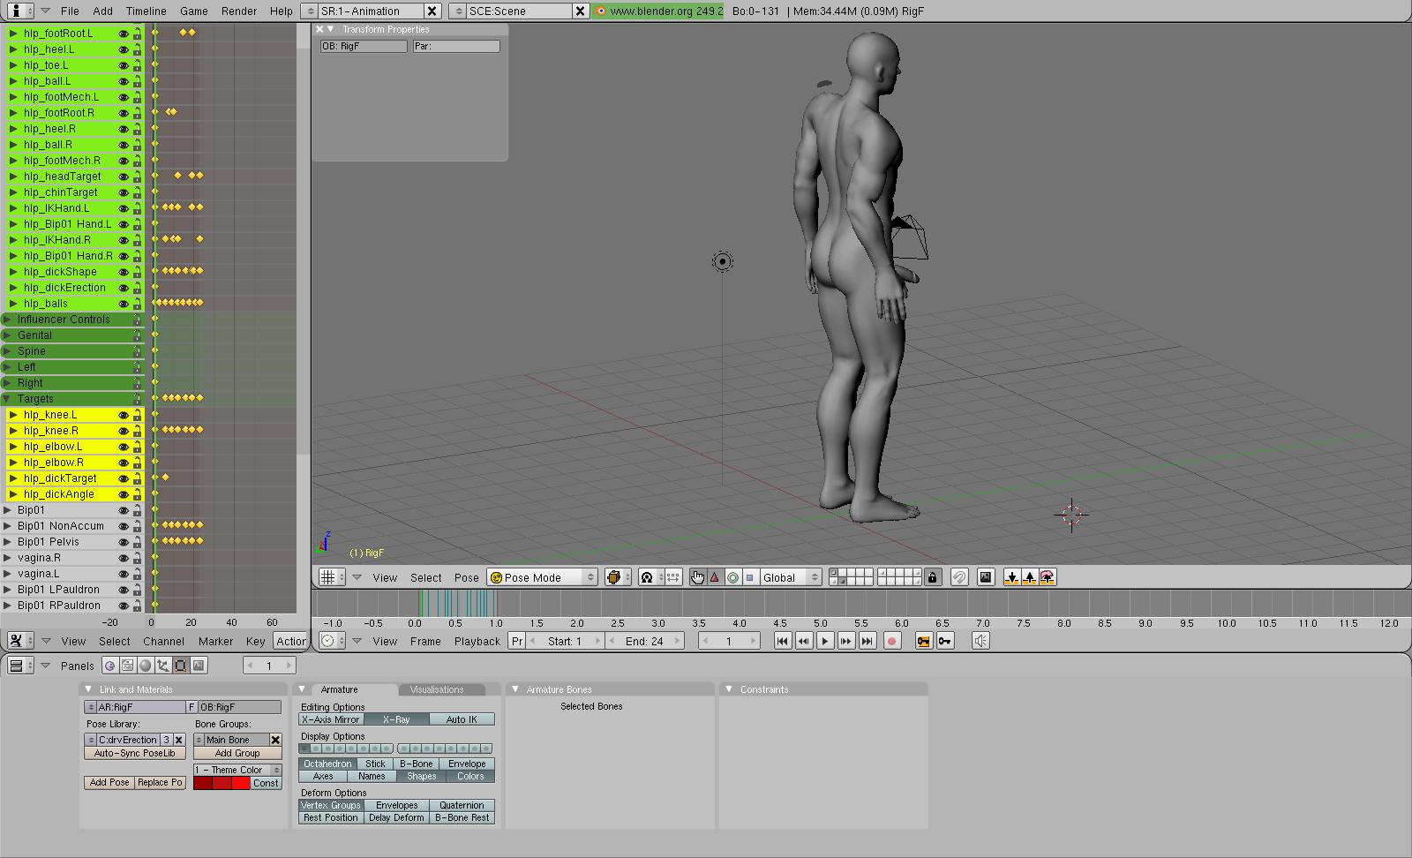Switch to the Visualisations tab
The image size is (1412, 858).
437,689
